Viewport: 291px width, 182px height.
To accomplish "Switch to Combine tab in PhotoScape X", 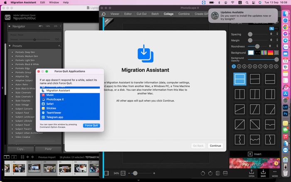I will 184,14.
